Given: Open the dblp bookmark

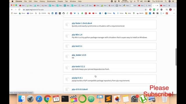Looking at the screenshot, I should pos(128,13).
